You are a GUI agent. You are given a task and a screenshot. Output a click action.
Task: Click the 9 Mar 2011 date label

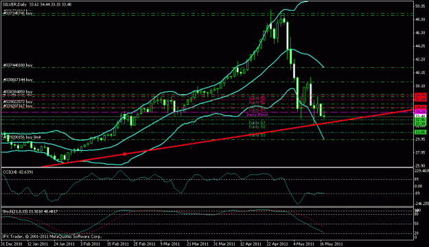coord(170,244)
